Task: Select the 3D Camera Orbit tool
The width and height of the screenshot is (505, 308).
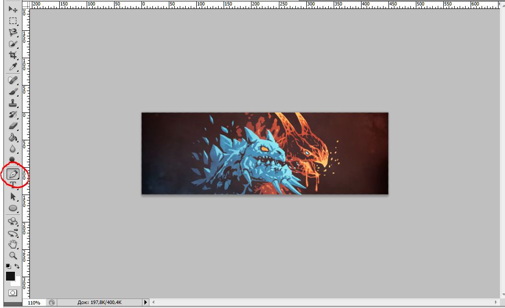Action: [x=13, y=233]
